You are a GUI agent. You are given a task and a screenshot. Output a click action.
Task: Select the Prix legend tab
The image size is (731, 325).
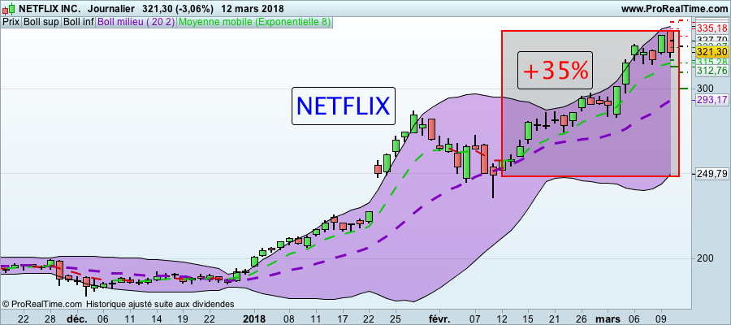click(11, 22)
